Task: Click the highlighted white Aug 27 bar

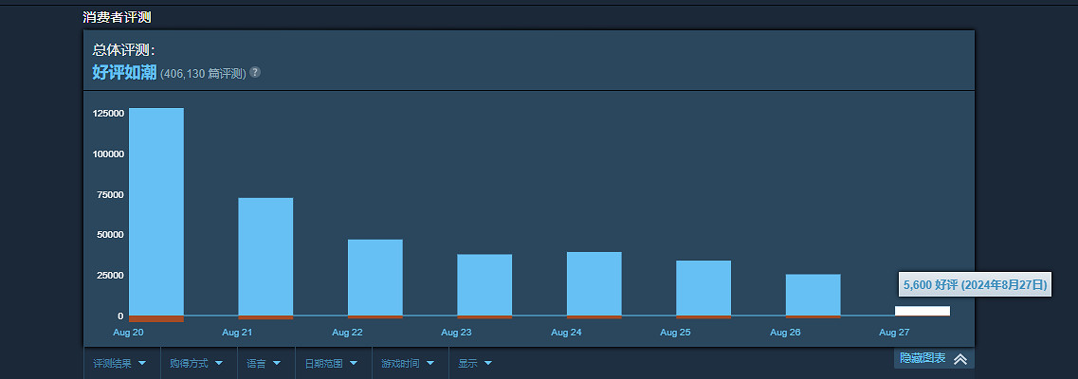Action: (x=923, y=311)
